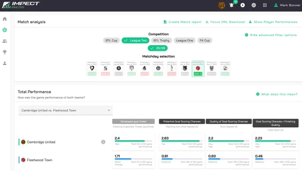Toggle the League One competition chip
Screen dimensions: 302x171
(184, 40)
